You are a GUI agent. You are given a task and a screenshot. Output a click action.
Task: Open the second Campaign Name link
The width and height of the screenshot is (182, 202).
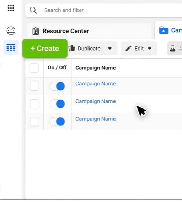click(x=96, y=101)
